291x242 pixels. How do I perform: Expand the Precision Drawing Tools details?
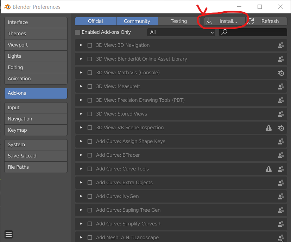(81, 100)
